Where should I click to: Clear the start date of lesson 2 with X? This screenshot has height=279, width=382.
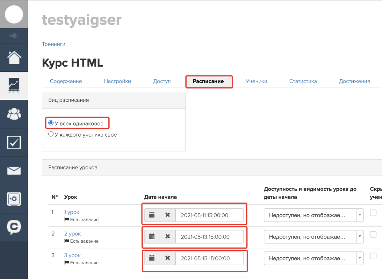tap(168, 237)
